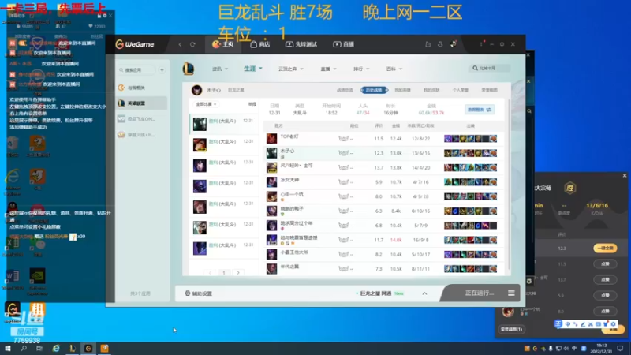The image size is (631, 355).
Task: Select 英雄联盟 in the sidebar
Action: coord(142,103)
